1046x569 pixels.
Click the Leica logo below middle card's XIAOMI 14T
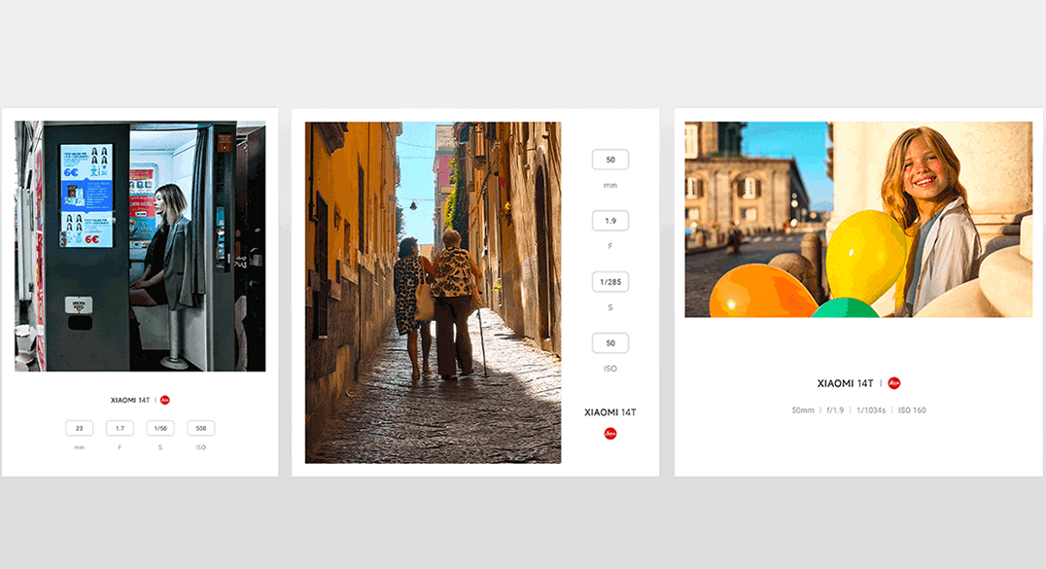[x=610, y=434]
